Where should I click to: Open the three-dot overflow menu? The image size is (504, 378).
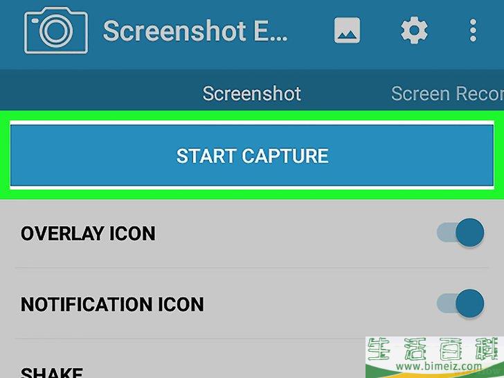click(473, 30)
